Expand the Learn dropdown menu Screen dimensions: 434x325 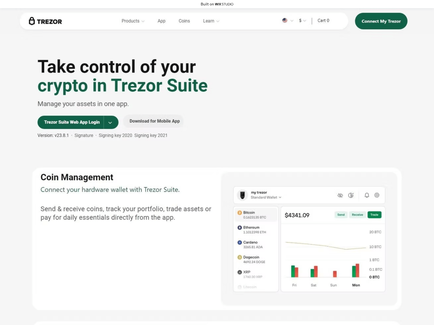[211, 21]
